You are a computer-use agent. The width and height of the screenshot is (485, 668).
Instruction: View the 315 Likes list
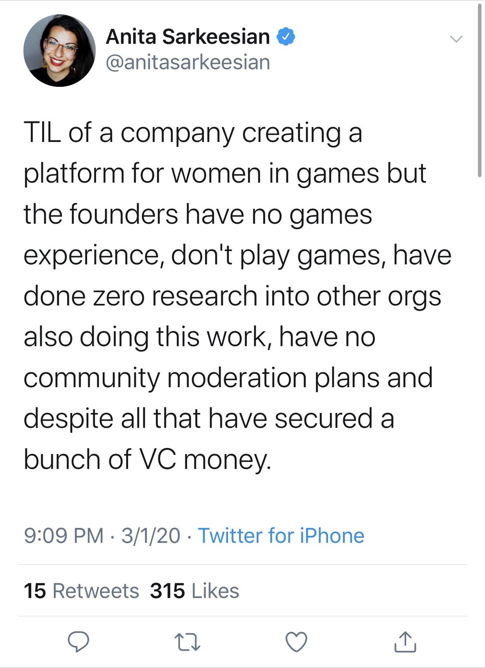tap(194, 591)
